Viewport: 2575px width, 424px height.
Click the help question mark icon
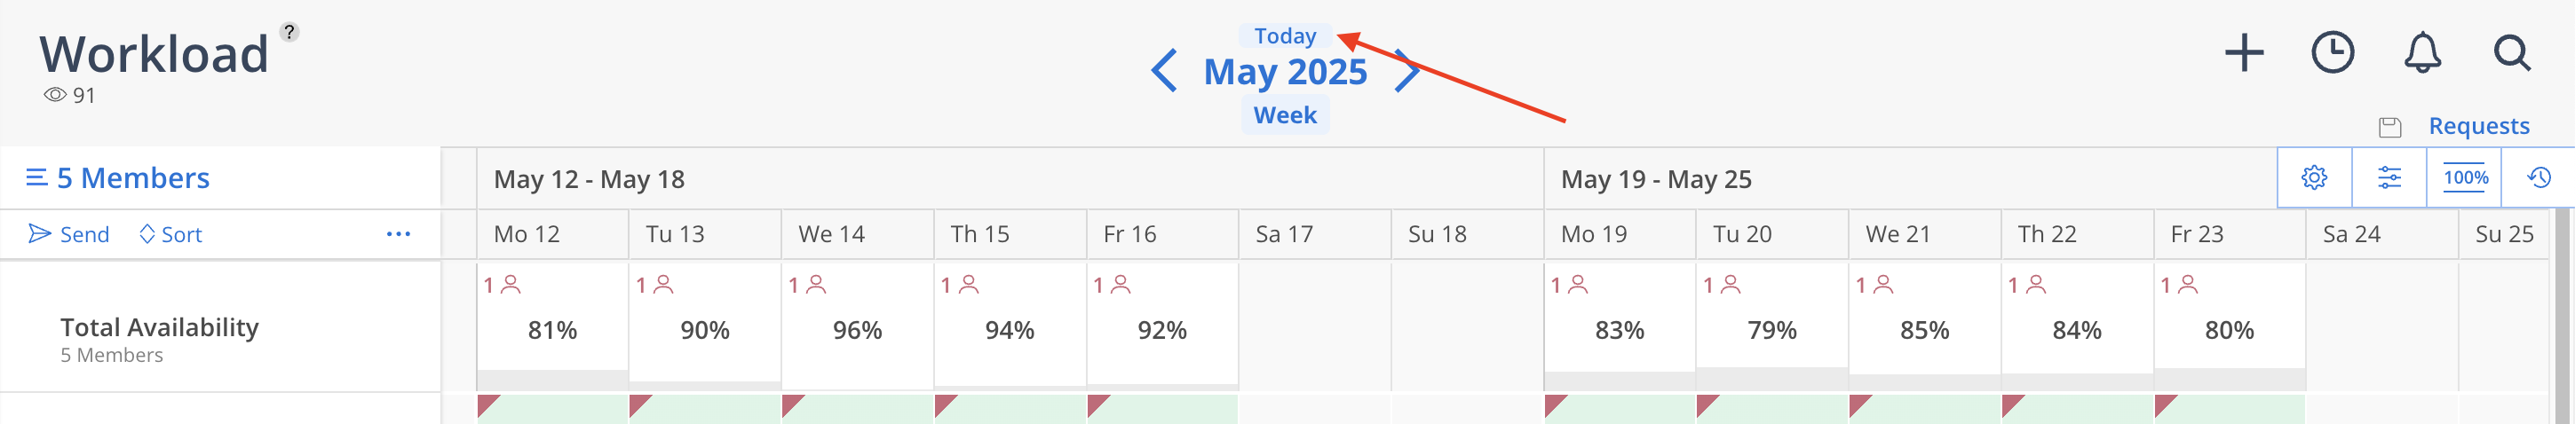pos(289,32)
